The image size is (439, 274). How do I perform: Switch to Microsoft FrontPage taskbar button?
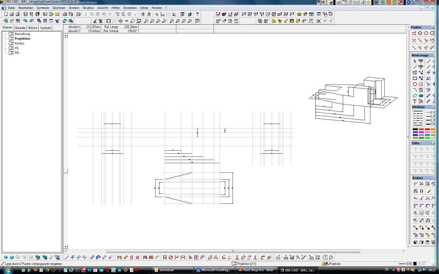214,270
